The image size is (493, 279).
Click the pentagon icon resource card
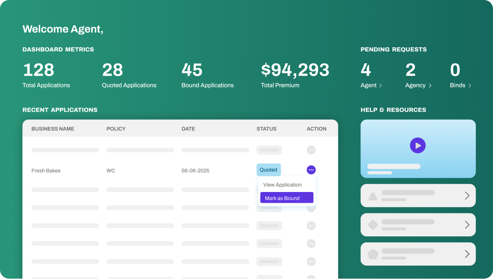pyautogui.click(x=418, y=254)
